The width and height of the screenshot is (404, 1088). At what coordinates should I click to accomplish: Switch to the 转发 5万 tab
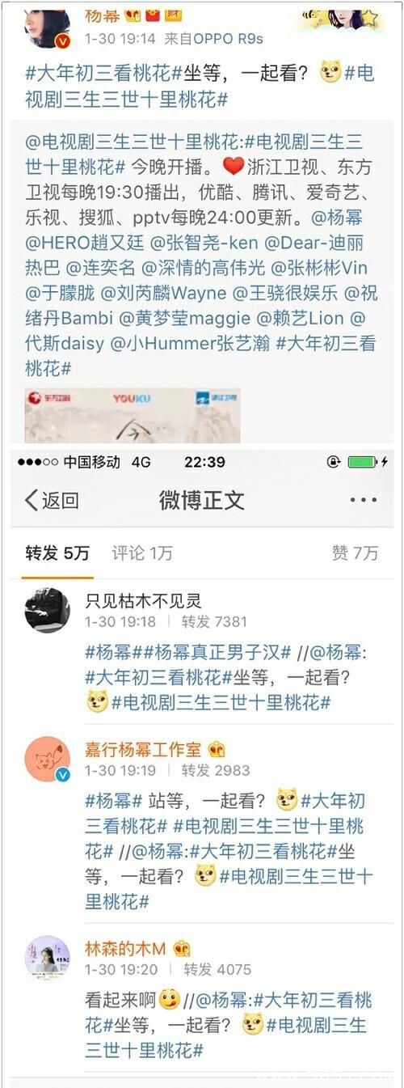tap(57, 553)
